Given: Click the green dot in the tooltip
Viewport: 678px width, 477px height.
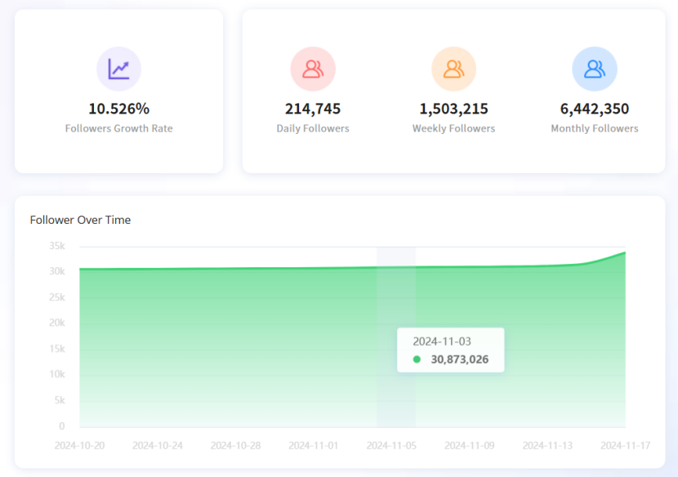Looking at the screenshot, I should 417,359.
